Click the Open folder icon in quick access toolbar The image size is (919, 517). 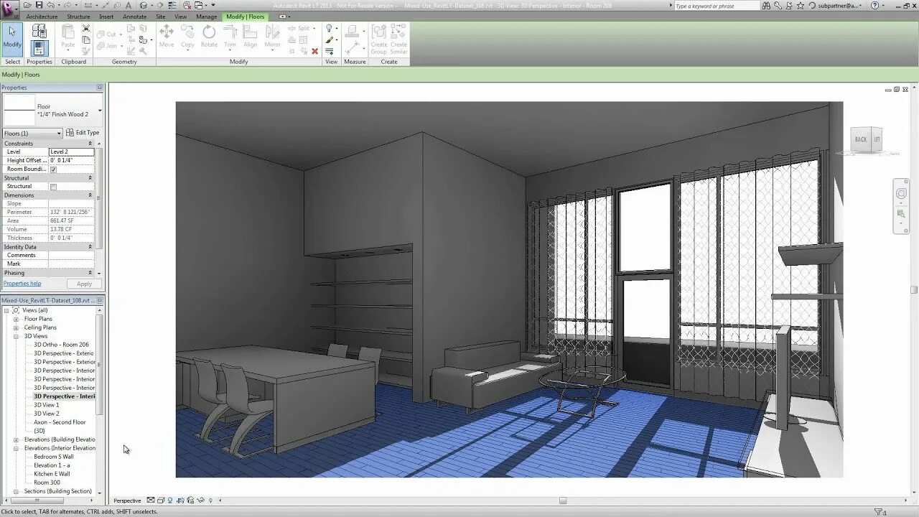[27, 6]
